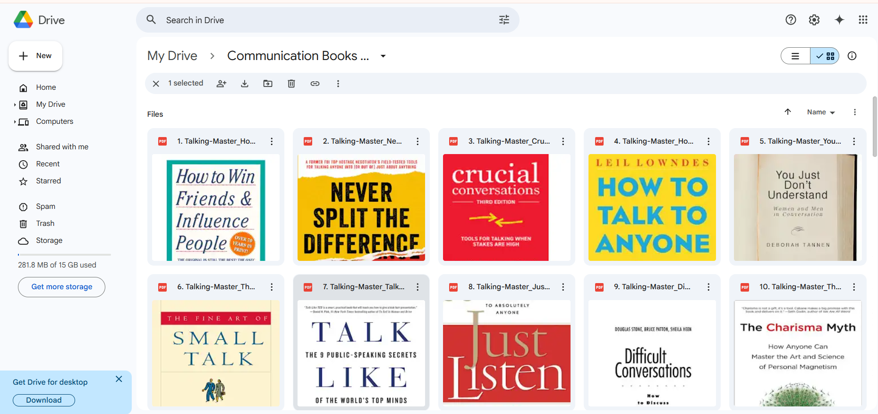The width and height of the screenshot is (878, 414).
Task: Click '281.8 MB of 15 GB used' text
Action: pos(57,265)
